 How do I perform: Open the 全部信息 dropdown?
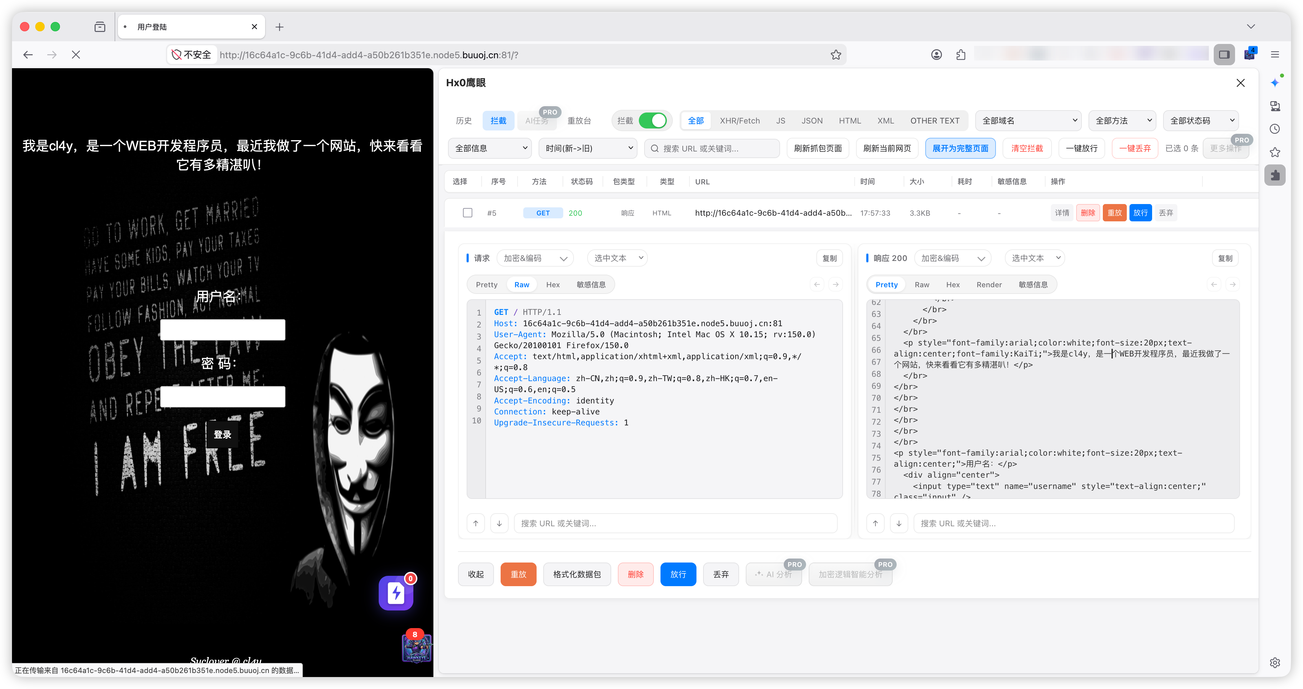(490, 149)
